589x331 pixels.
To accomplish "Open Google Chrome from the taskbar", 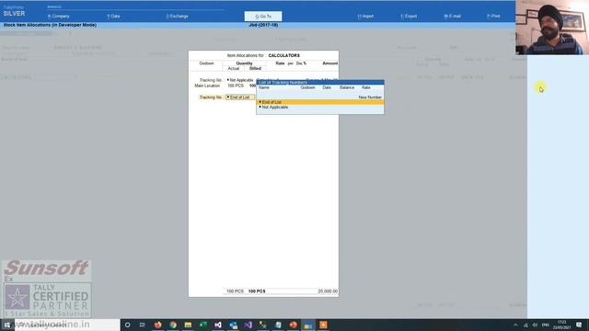I will 173,325.
